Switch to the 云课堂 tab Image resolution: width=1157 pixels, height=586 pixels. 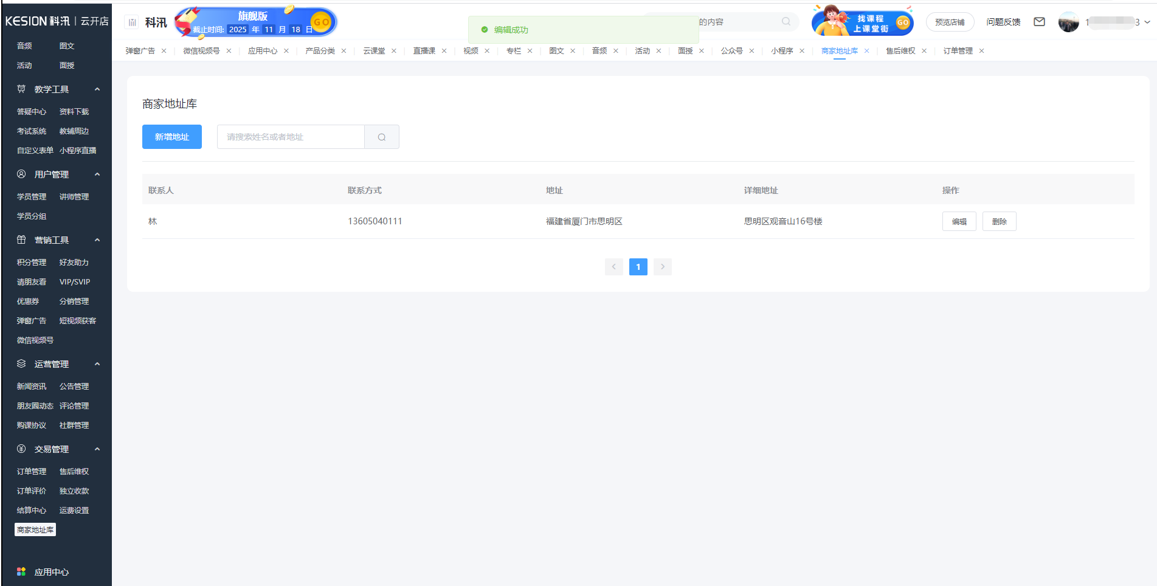point(375,51)
